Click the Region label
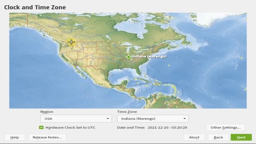Image resolution: width=256 pixels, height=144 pixels. point(47,112)
